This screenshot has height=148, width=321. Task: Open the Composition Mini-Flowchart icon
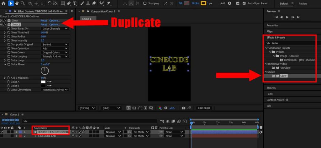click(162, 121)
